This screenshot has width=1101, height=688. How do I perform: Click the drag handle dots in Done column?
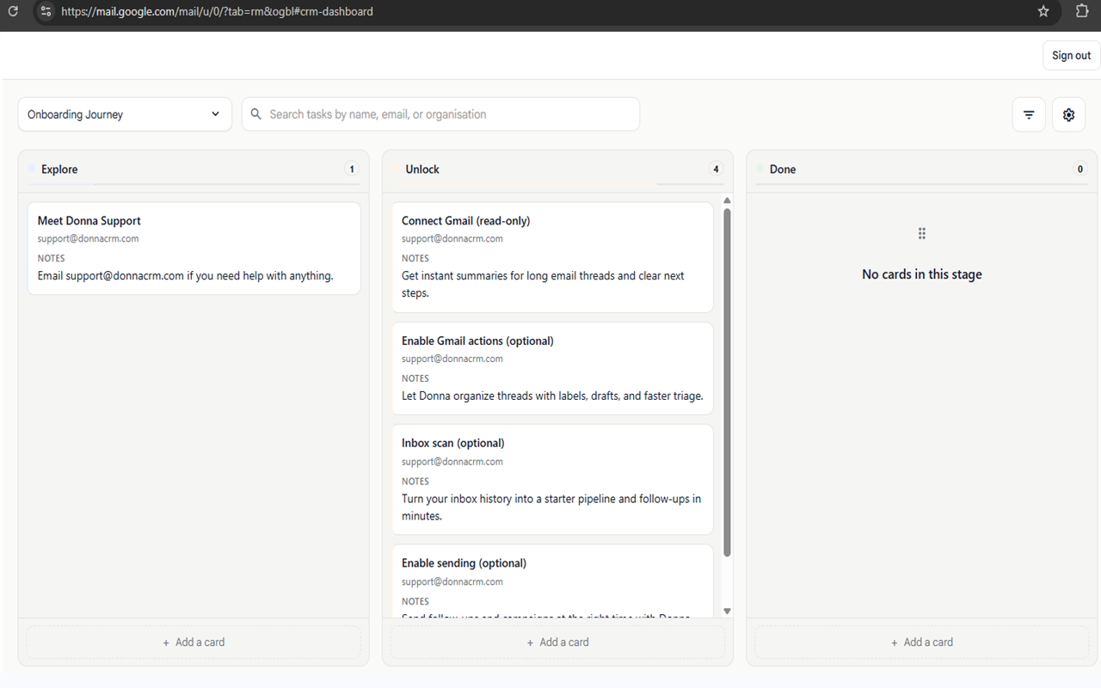[921, 233]
